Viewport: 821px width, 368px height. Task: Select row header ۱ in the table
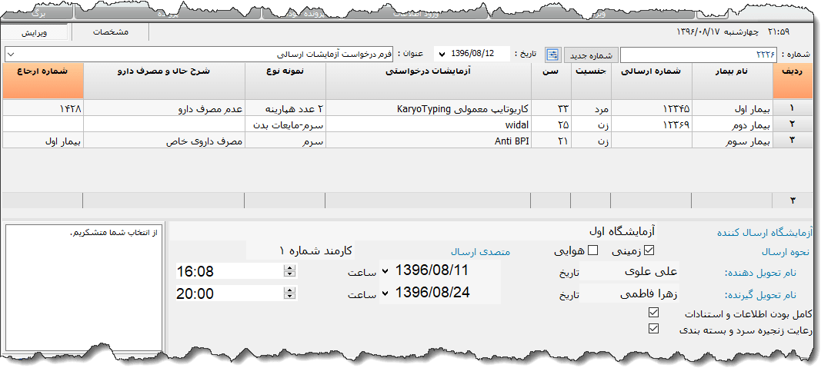point(793,108)
